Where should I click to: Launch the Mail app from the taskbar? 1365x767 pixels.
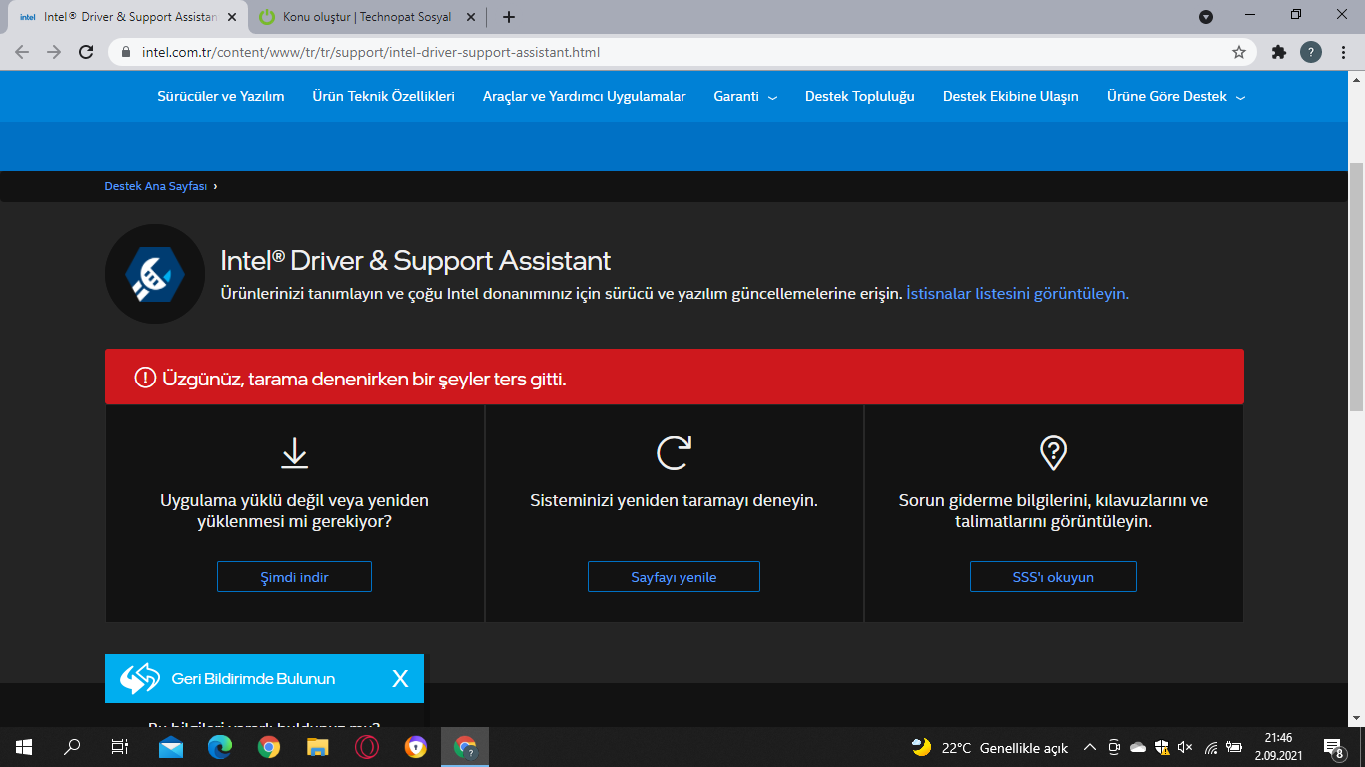(171, 747)
